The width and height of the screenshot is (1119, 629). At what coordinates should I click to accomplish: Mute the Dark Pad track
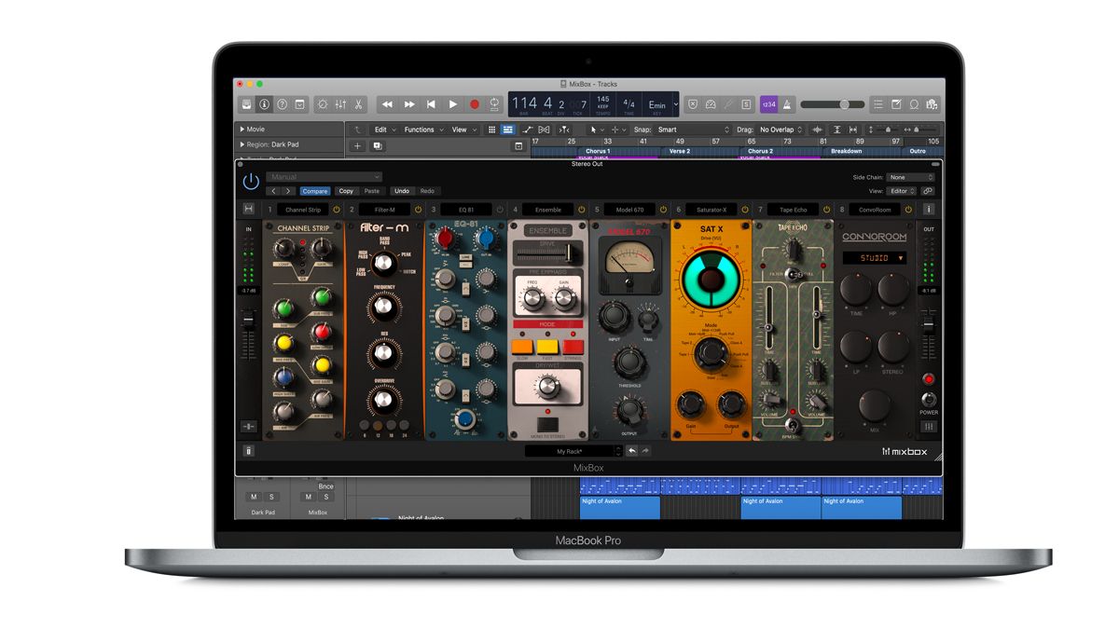coord(253,497)
